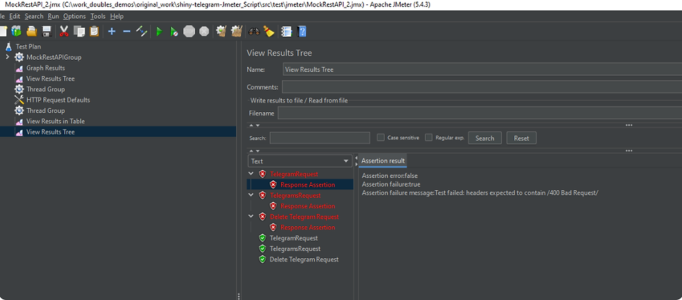Open the Edit menu

click(15, 17)
